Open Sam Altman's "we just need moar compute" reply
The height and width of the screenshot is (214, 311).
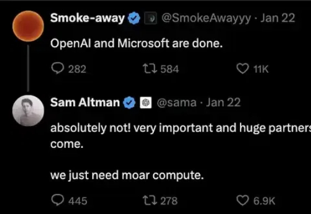(127, 175)
